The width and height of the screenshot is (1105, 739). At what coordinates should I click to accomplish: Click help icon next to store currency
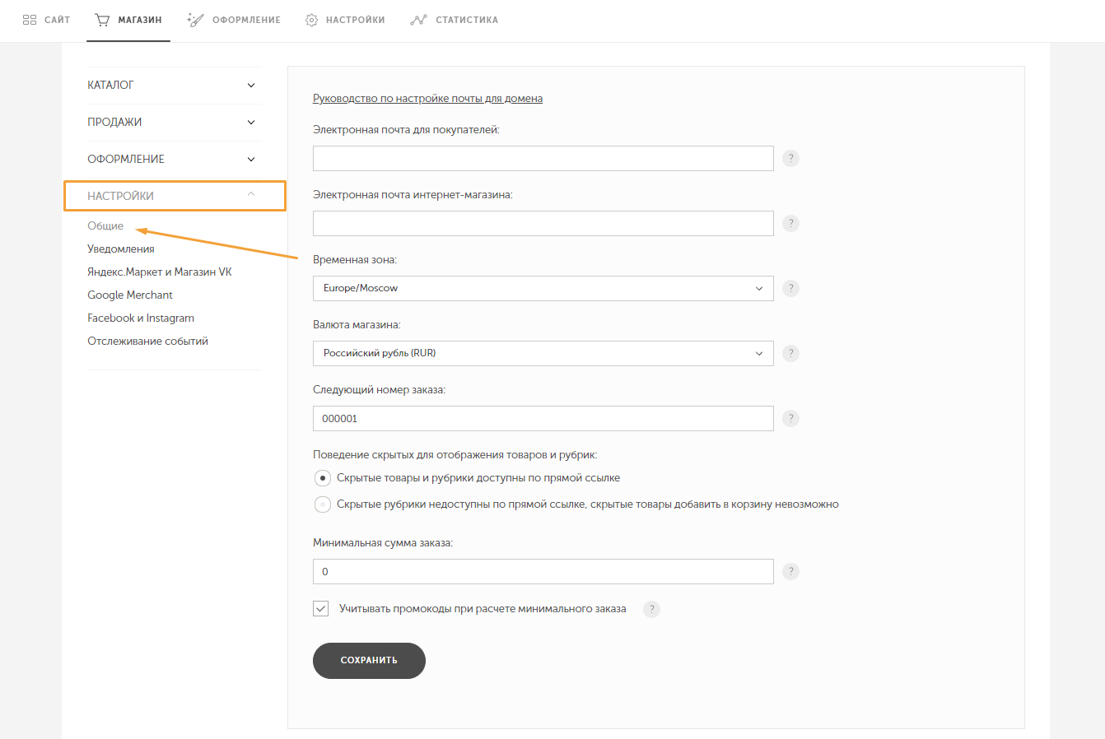pyautogui.click(x=790, y=354)
